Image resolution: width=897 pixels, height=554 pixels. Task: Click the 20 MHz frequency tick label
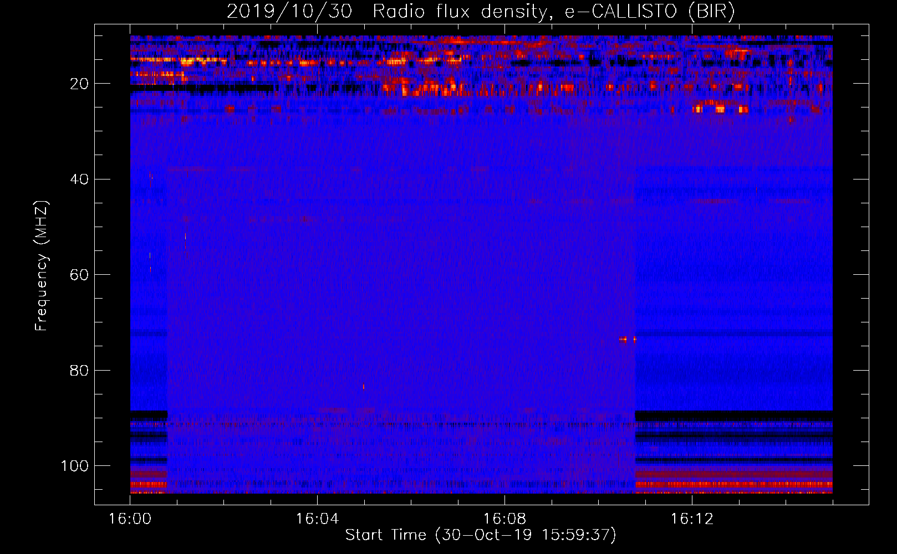[x=79, y=84]
